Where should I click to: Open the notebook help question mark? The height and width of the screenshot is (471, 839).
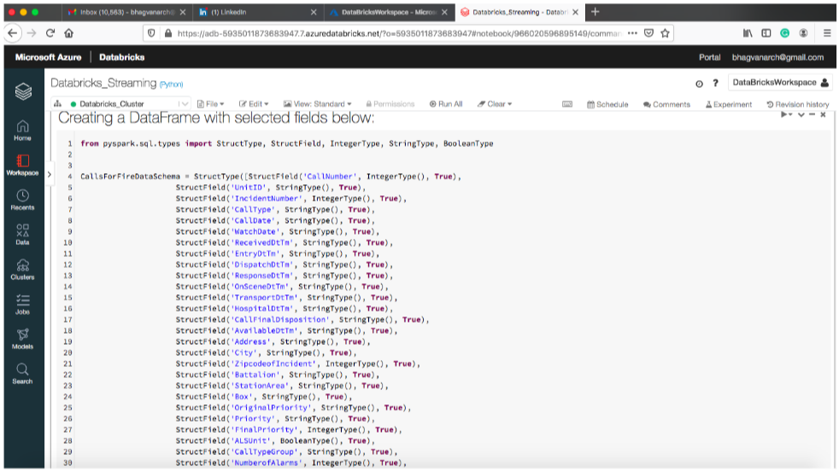click(x=715, y=84)
